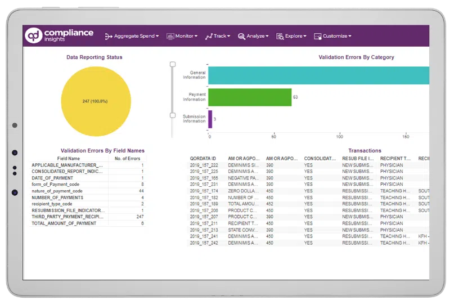Click transaction ID 2019_157_222

204,165
